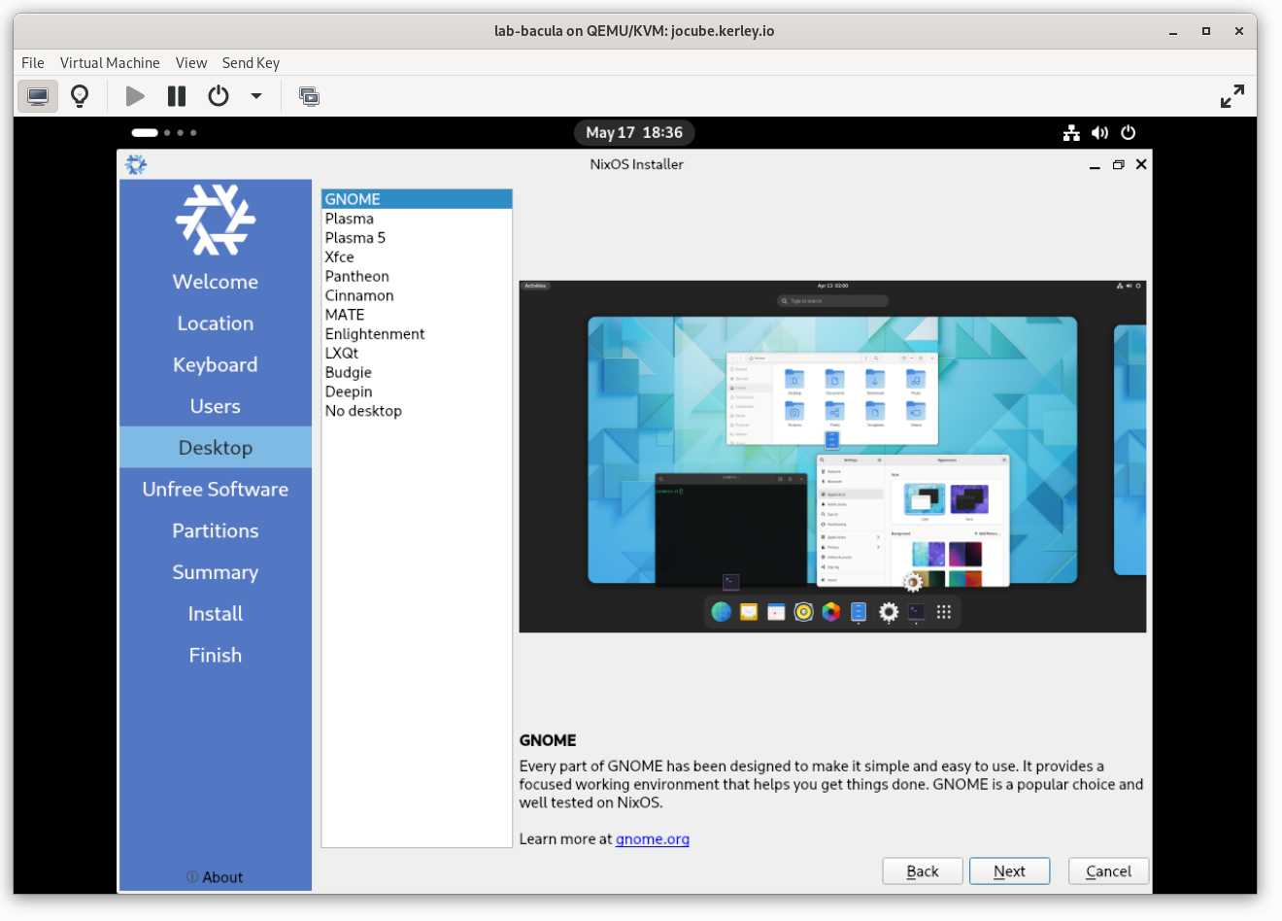Viewport: 1282px width, 921px height.
Task: Click the Cancel button
Action: click(1108, 871)
